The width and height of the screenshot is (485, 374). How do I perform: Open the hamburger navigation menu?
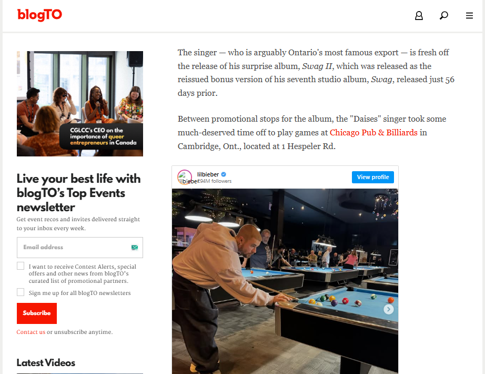(x=469, y=15)
